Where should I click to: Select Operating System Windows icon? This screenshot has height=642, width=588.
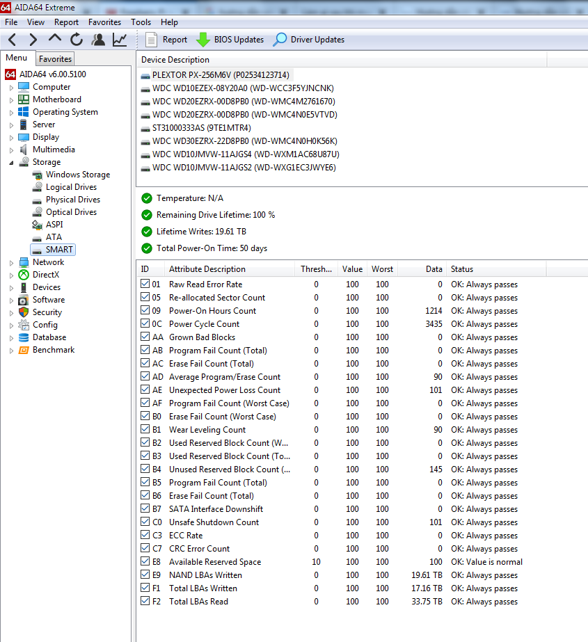tap(24, 112)
